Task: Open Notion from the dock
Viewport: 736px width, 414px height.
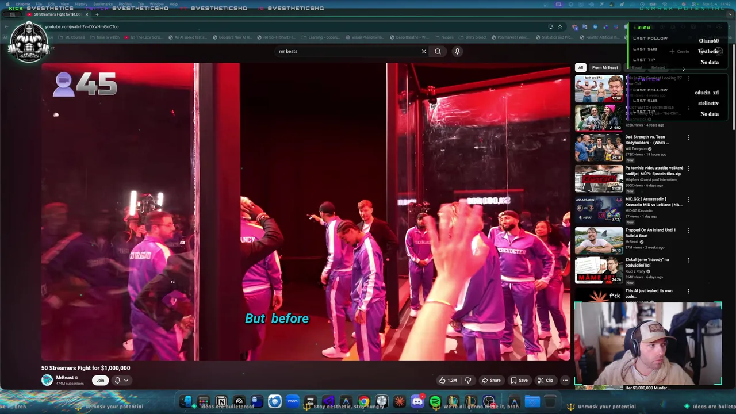Action: (221, 401)
